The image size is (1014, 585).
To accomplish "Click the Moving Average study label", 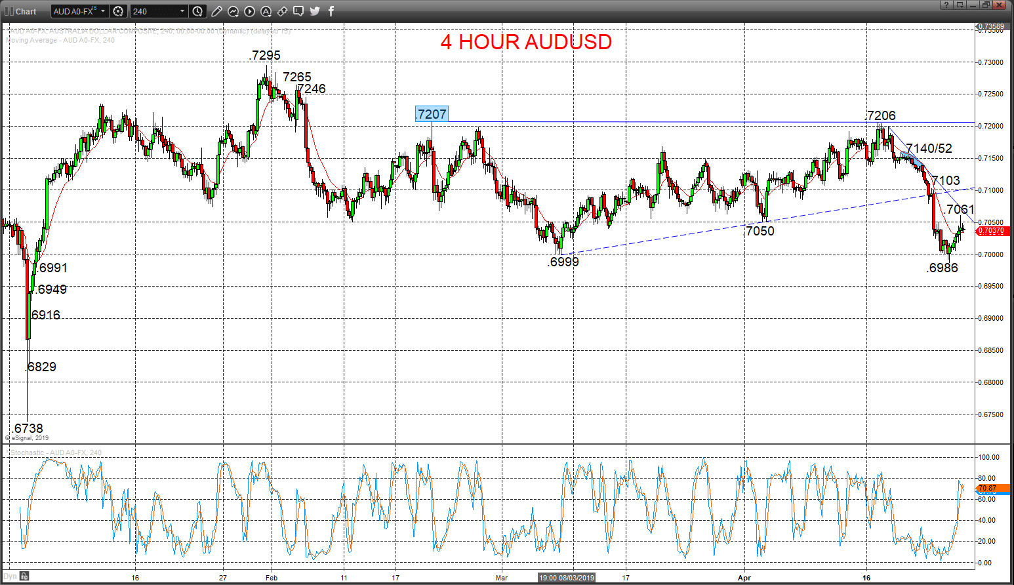I will 60,41.
